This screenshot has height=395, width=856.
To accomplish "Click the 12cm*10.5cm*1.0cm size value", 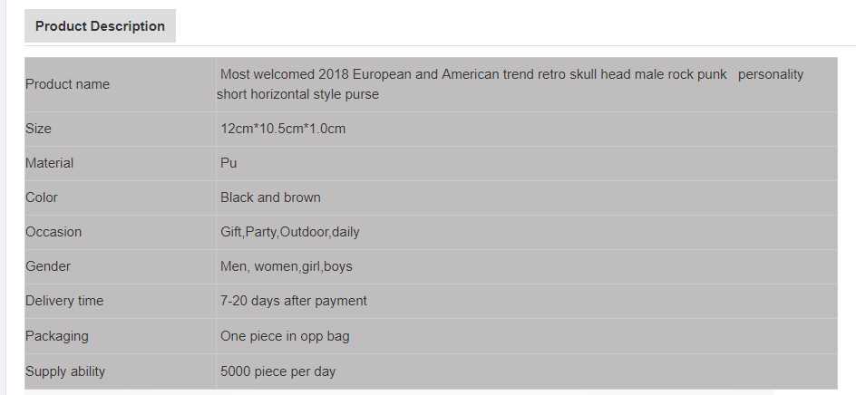I will pyautogui.click(x=283, y=129).
